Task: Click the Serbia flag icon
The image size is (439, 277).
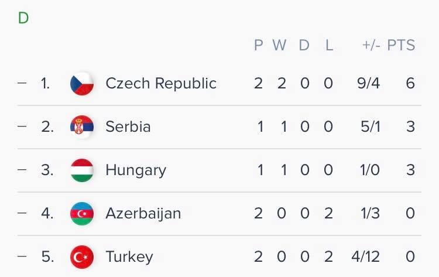Action: click(82, 127)
